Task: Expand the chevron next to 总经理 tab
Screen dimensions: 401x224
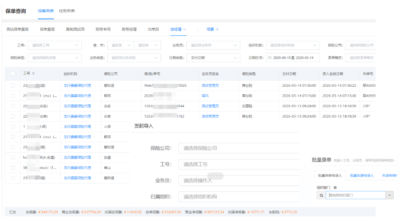Action: [x=185, y=29]
